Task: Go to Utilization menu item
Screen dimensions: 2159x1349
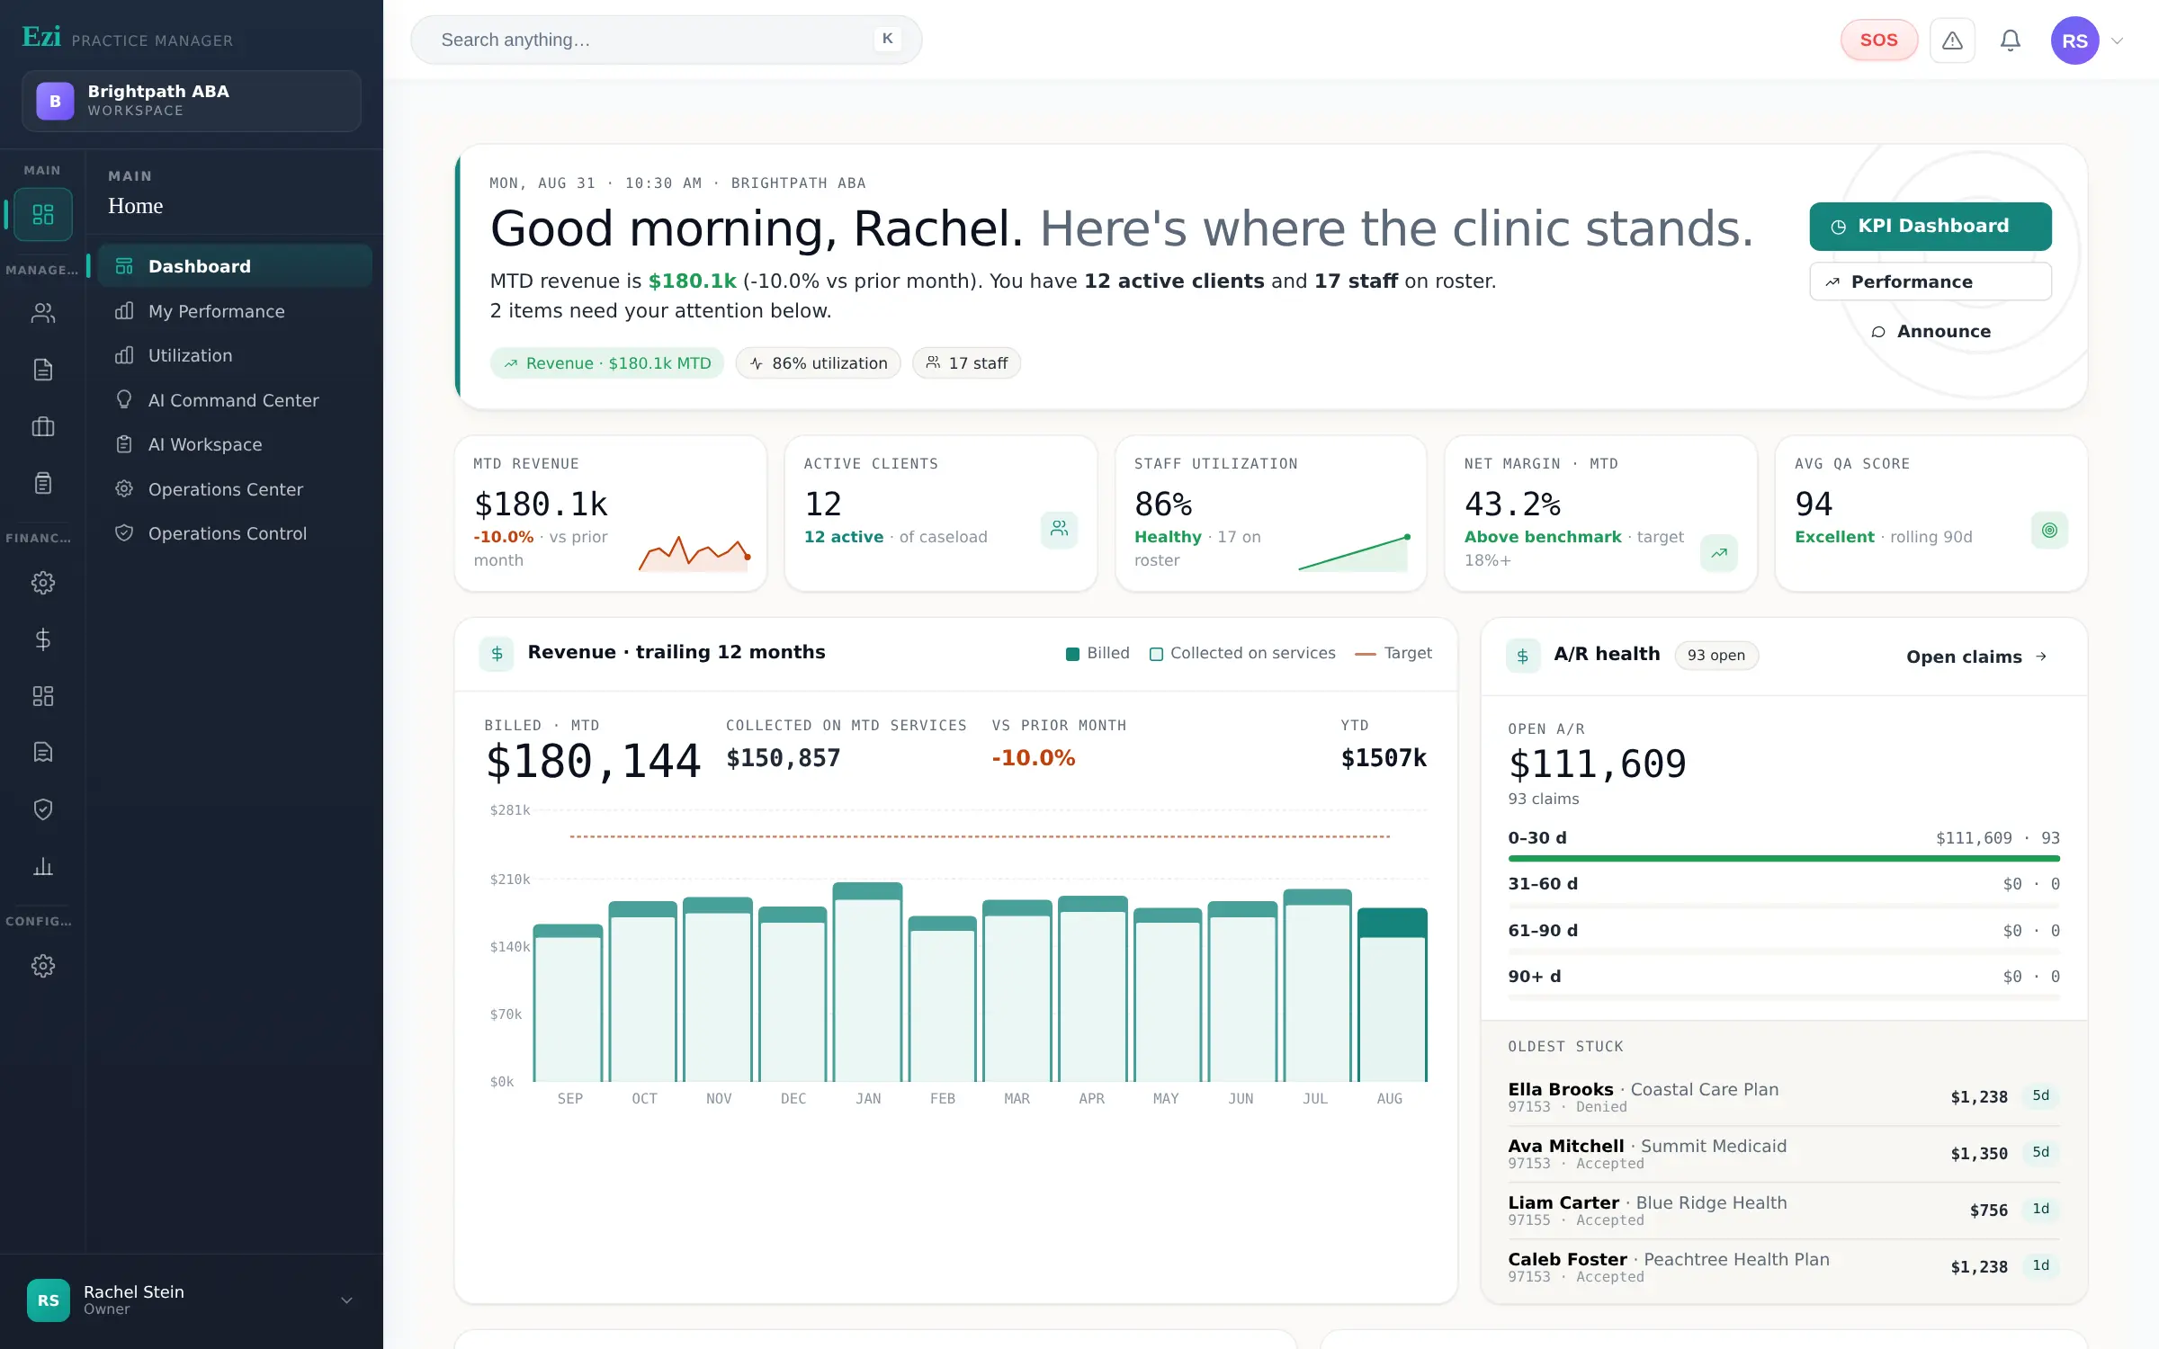Action: point(235,355)
